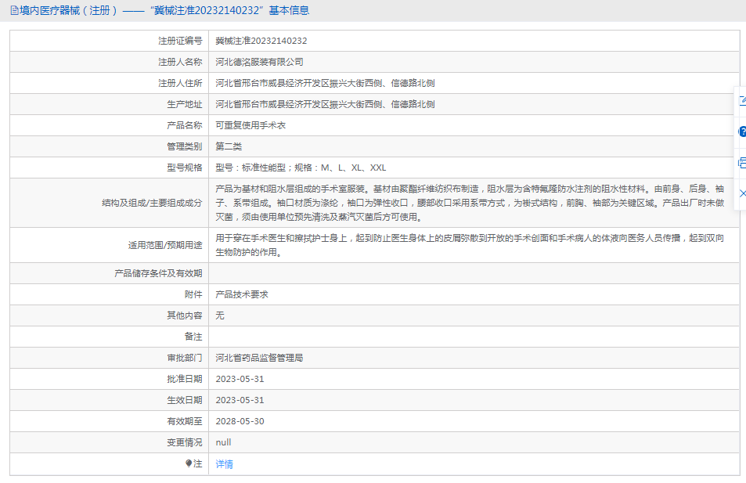Click the 适用范围/预期用途 row label
This screenshot has height=483, width=746.
[164, 245]
